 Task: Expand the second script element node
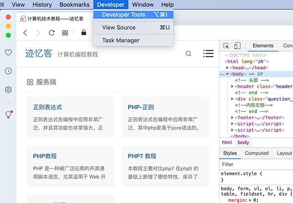point(232,130)
